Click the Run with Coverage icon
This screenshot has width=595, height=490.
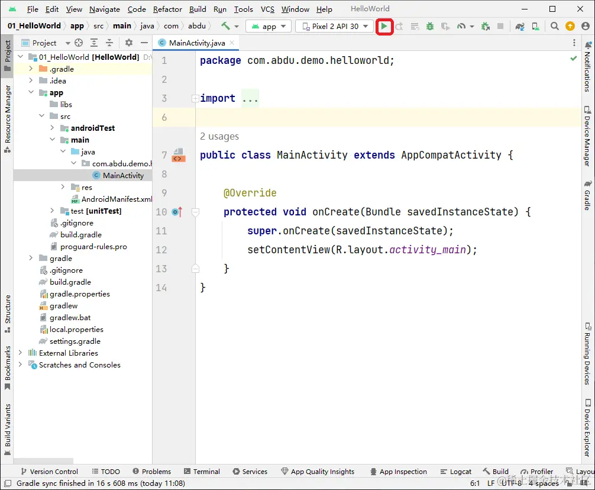[445, 26]
